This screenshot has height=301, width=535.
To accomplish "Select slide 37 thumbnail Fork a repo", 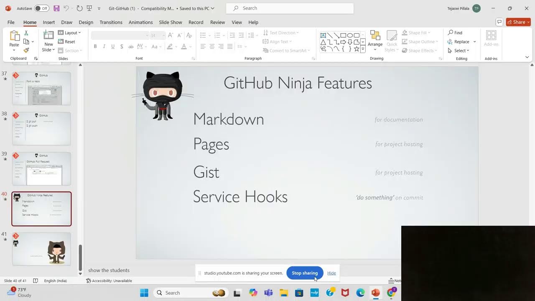I will click(x=41, y=88).
